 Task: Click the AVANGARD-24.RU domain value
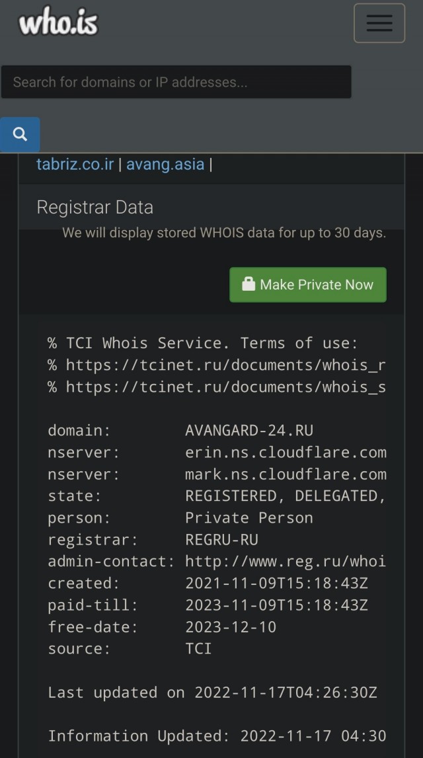coord(249,430)
